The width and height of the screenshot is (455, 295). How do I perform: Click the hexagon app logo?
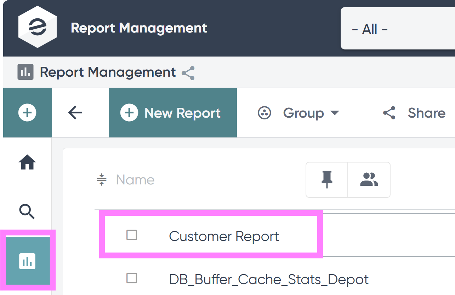click(x=38, y=27)
